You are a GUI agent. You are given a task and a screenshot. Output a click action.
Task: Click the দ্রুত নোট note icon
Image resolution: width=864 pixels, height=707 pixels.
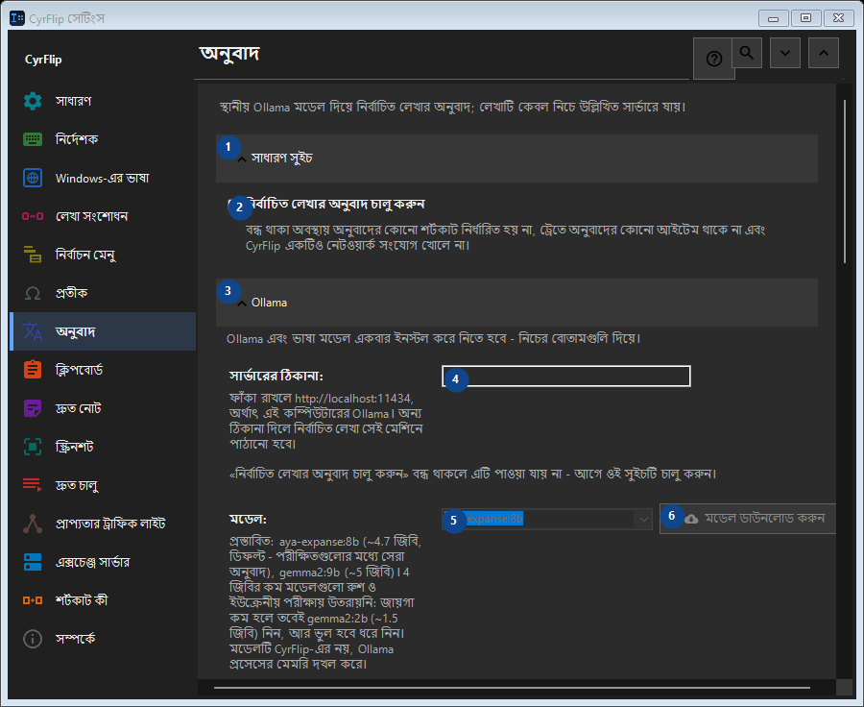33,408
